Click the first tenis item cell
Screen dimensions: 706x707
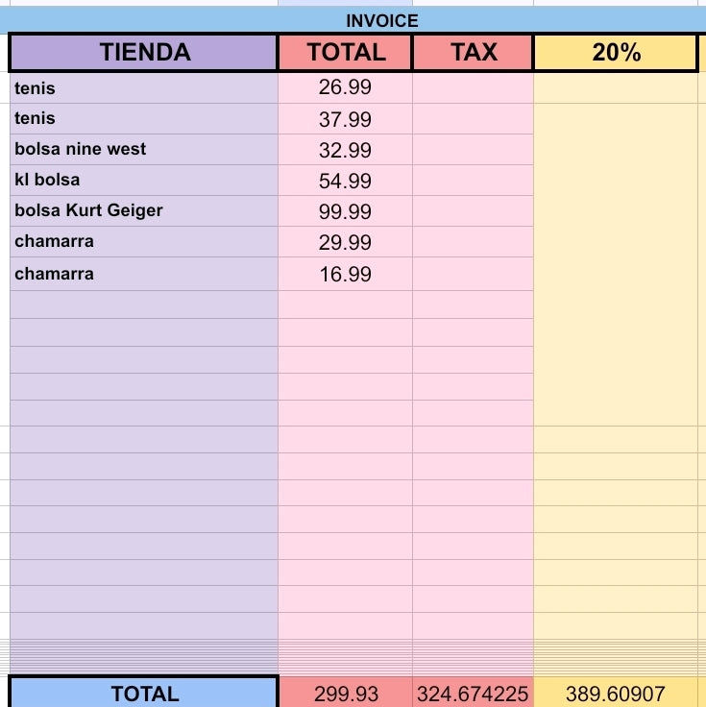pyautogui.click(x=144, y=88)
